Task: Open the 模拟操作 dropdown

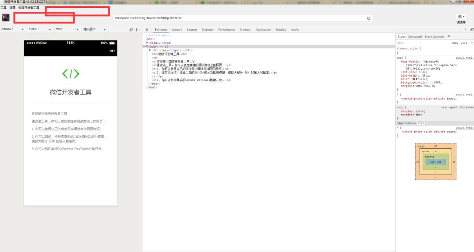Action: click(x=94, y=29)
